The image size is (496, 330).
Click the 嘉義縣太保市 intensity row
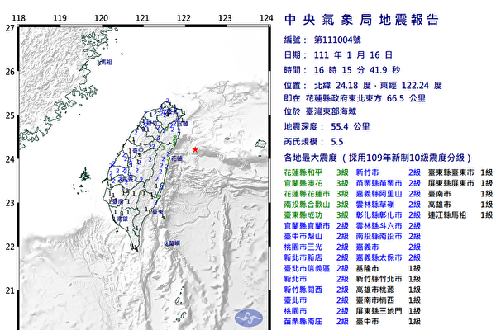(x=389, y=257)
